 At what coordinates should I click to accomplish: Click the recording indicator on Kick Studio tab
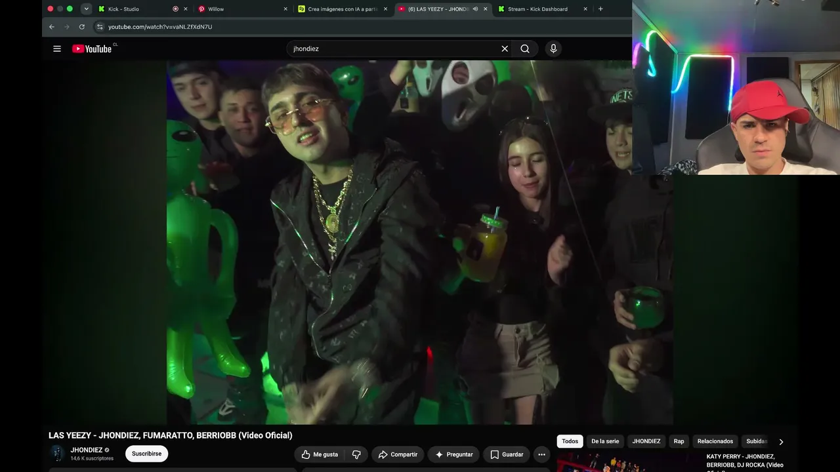click(x=175, y=9)
